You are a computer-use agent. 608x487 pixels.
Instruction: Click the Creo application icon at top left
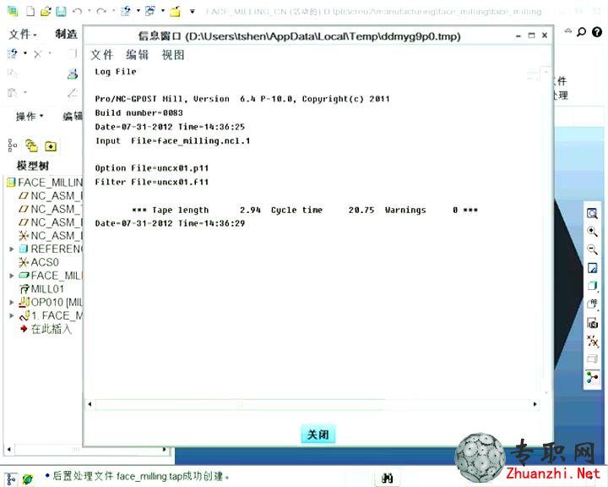[x=13, y=11]
